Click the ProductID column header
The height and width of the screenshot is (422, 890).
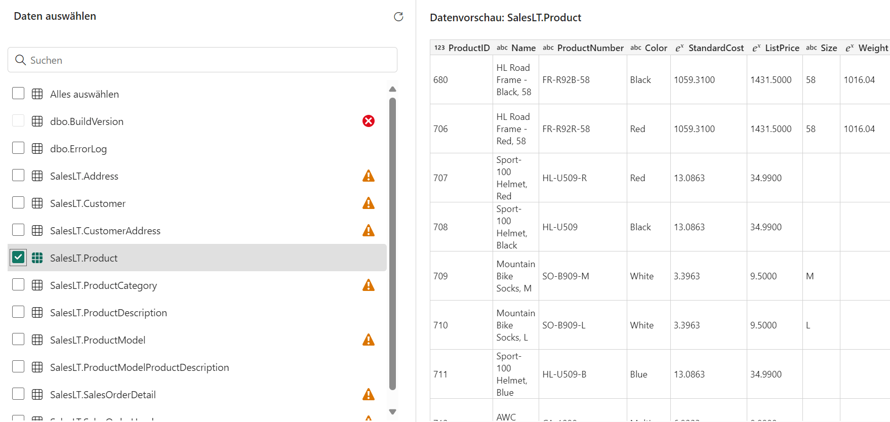pos(468,48)
